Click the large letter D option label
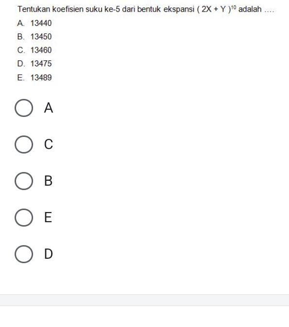This screenshot has height=327, width=289. point(49,254)
